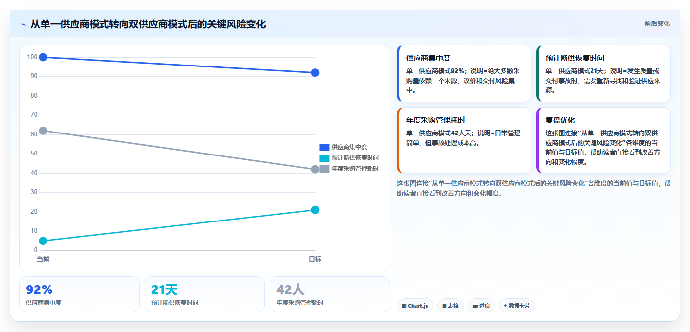
Task: Toggle the 预计断供恢复时间 legend cyan swatch
Action: [324, 158]
